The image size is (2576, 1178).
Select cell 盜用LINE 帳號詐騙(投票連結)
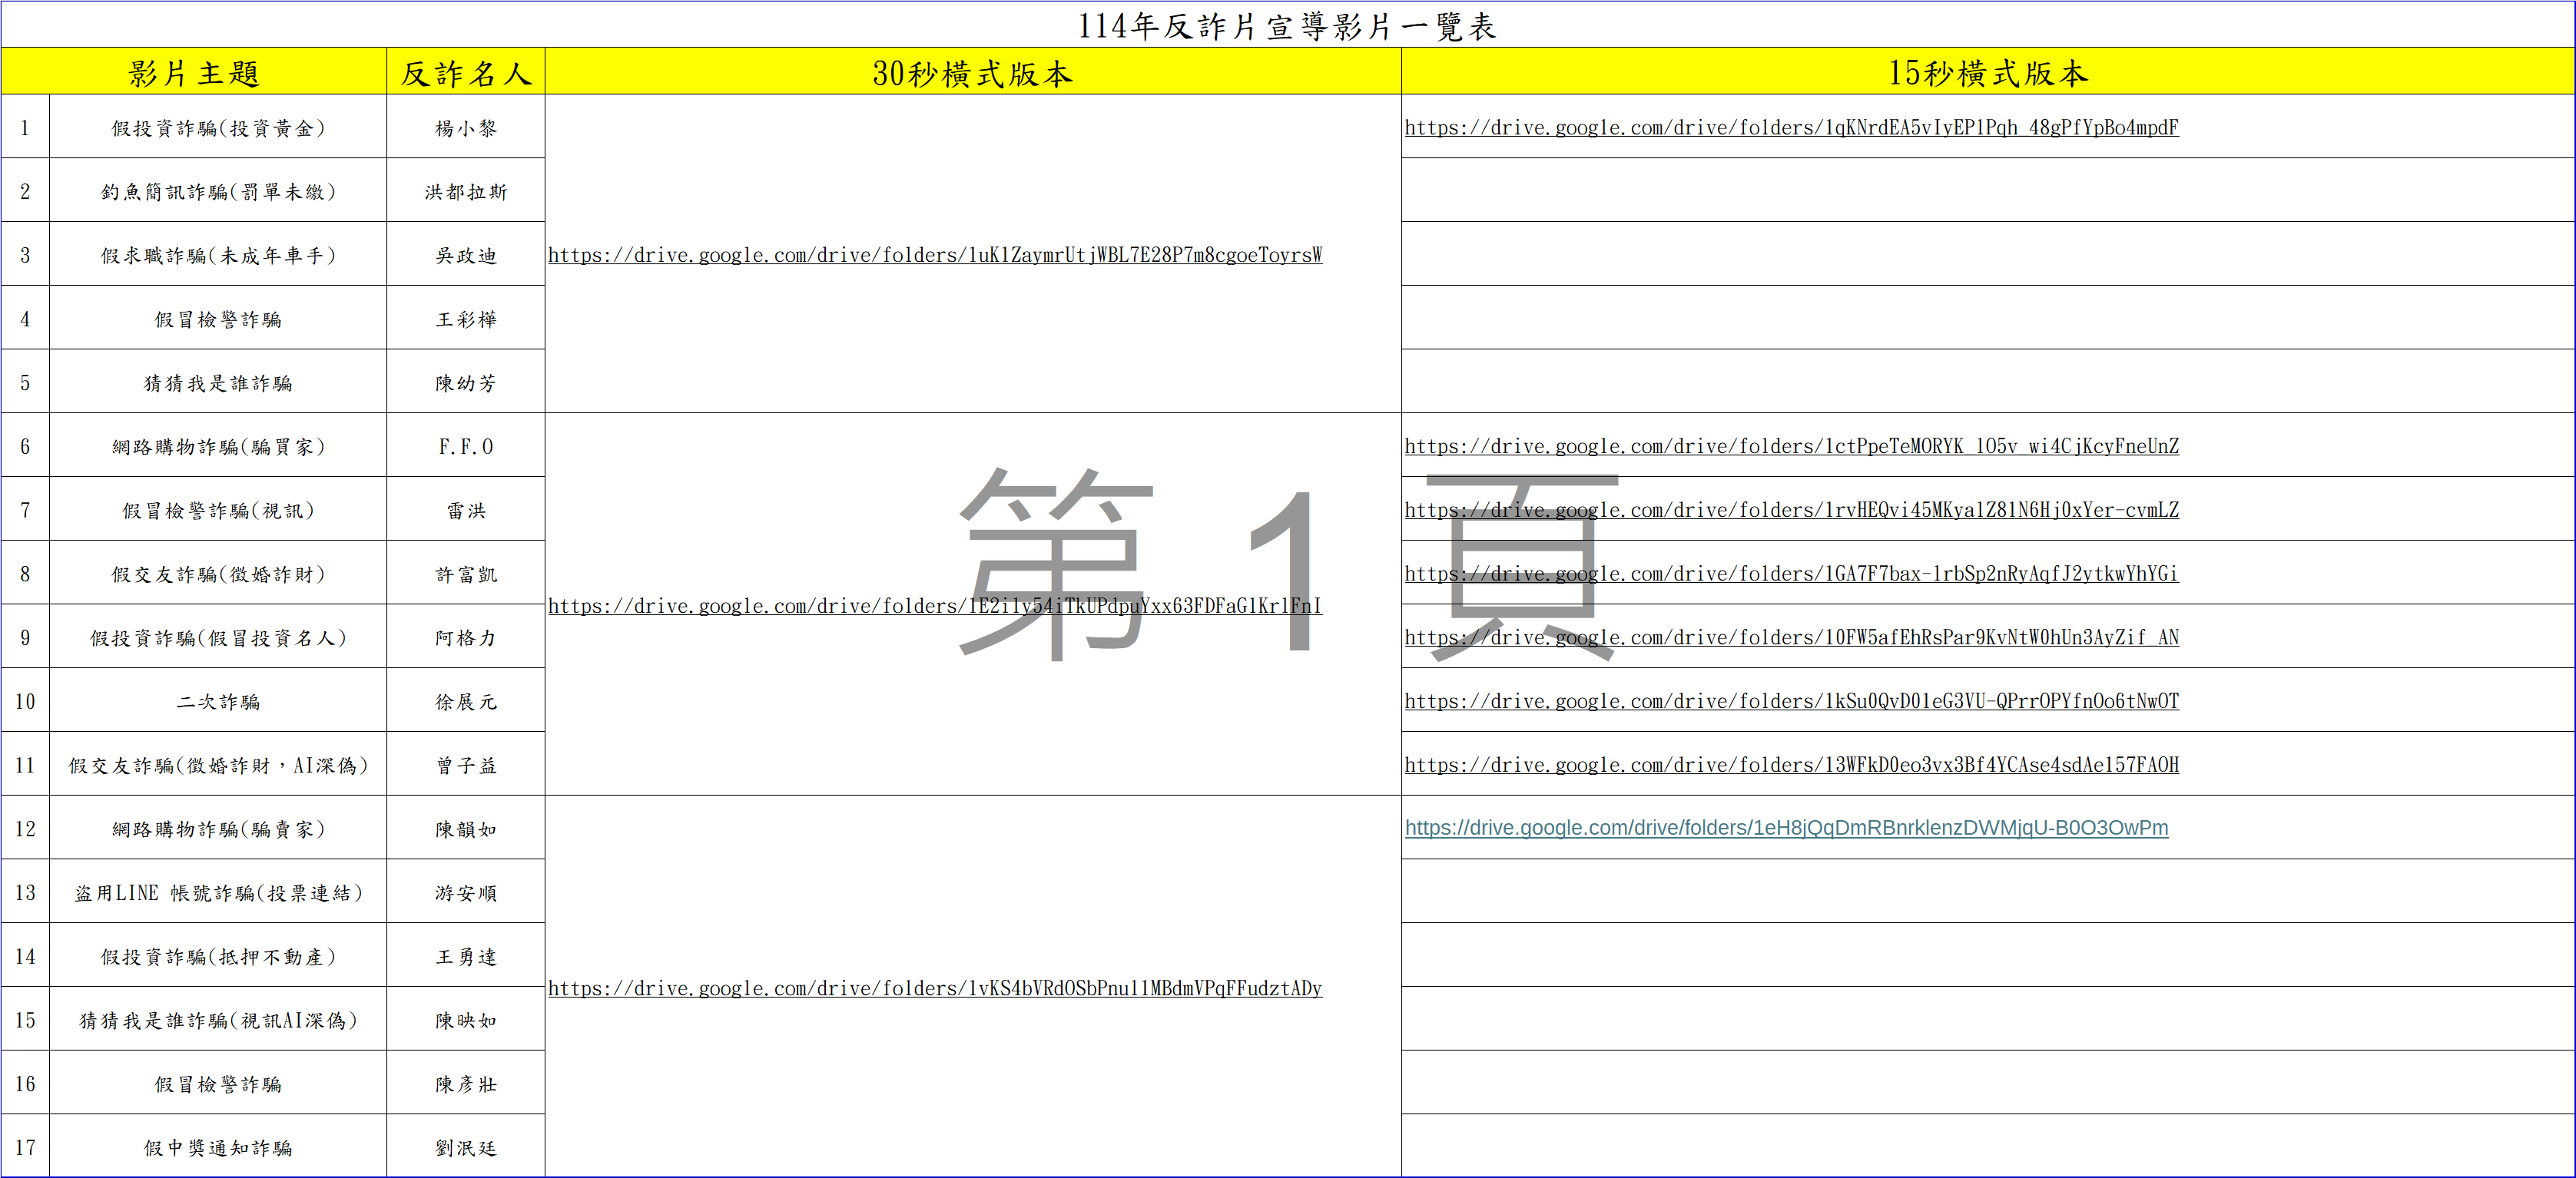pyautogui.click(x=218, y=893)
